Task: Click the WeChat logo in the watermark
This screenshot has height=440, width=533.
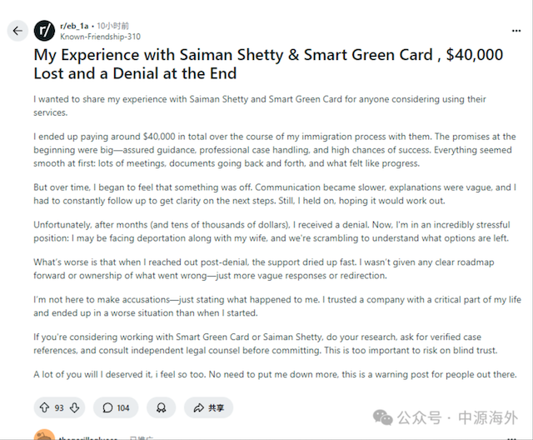Action: (x=384, y=416)
